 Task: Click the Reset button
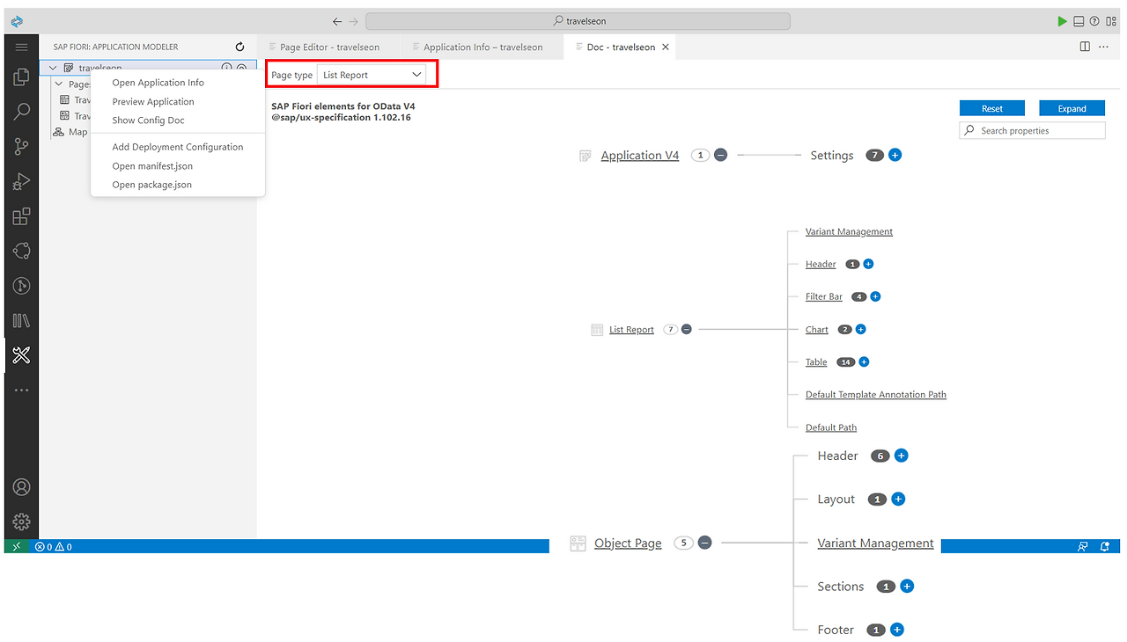pyautogui.click(x=992, y=108)
